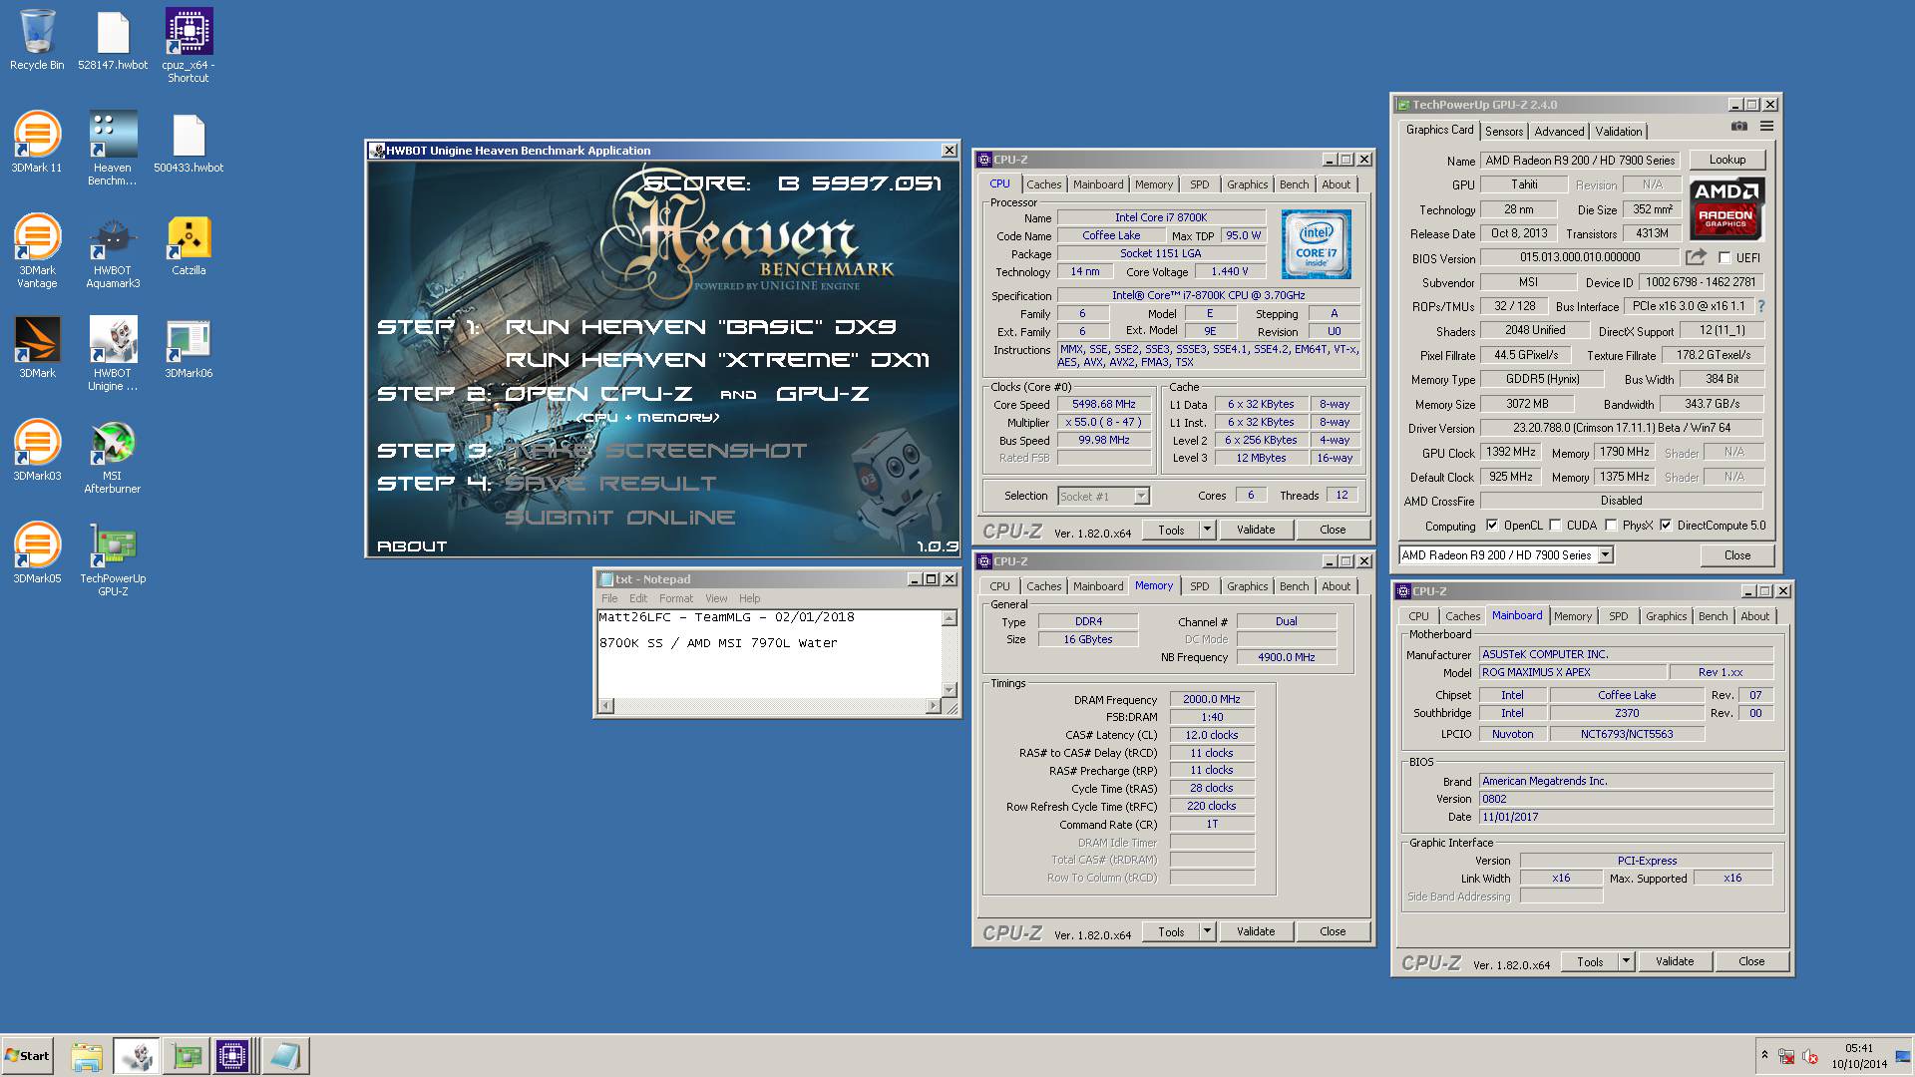Open SPD tab in CPU-Z Memory window

pos(1199,586)
